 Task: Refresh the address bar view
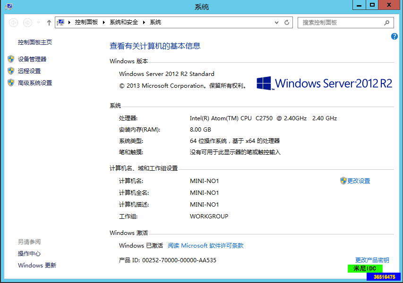[x=287, y=23]
